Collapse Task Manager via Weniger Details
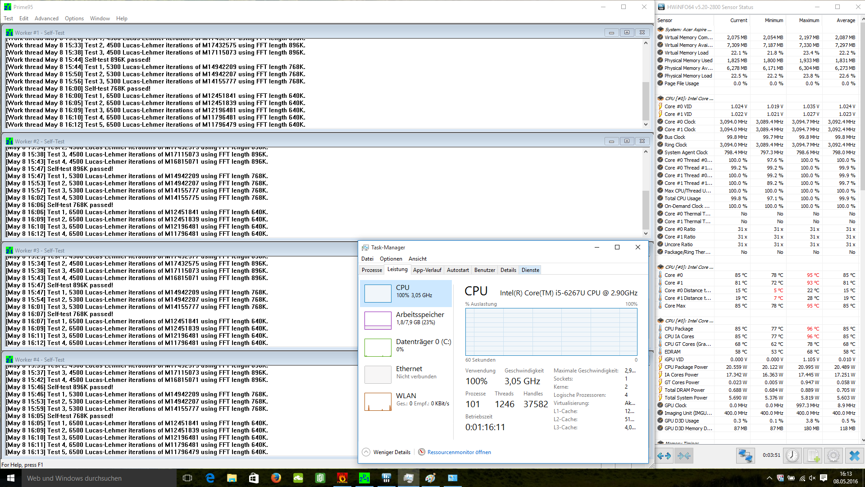This screenshot has height=487, width=865. 387,452
